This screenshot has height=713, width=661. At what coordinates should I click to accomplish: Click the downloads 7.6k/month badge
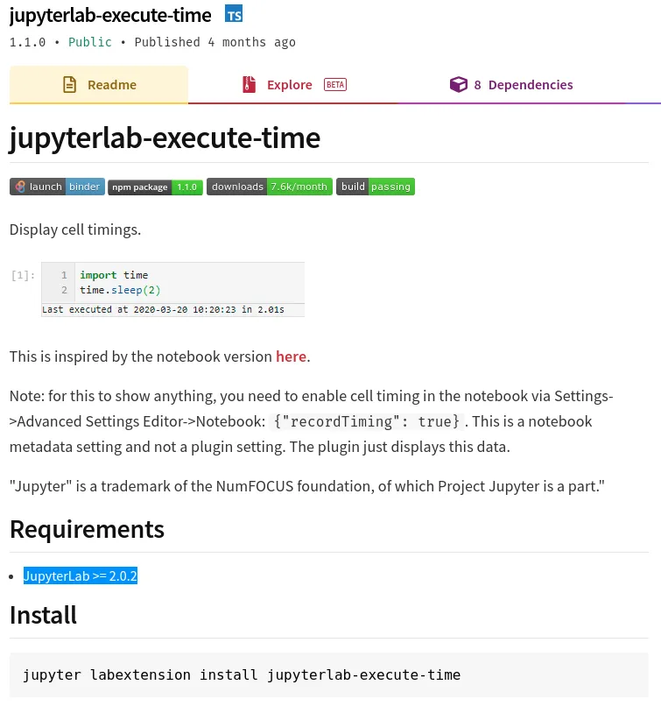(x=270, y=187)
